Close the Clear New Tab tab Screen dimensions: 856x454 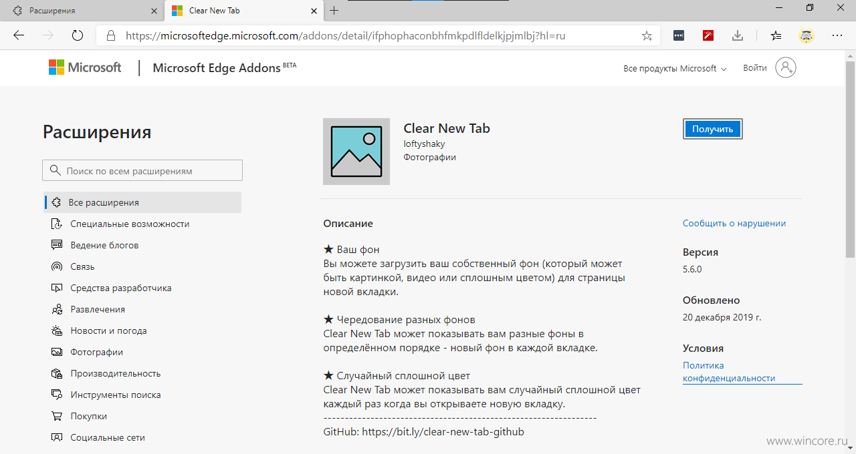pos(314,11)
